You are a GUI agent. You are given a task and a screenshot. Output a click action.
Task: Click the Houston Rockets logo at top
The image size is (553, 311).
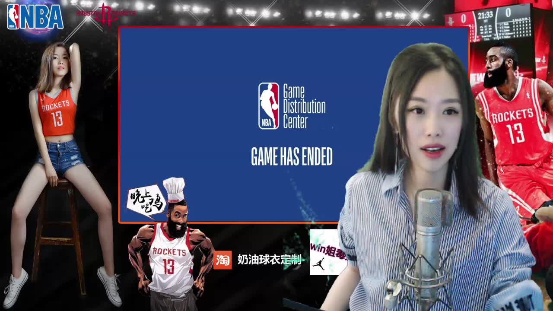point(105,13)
